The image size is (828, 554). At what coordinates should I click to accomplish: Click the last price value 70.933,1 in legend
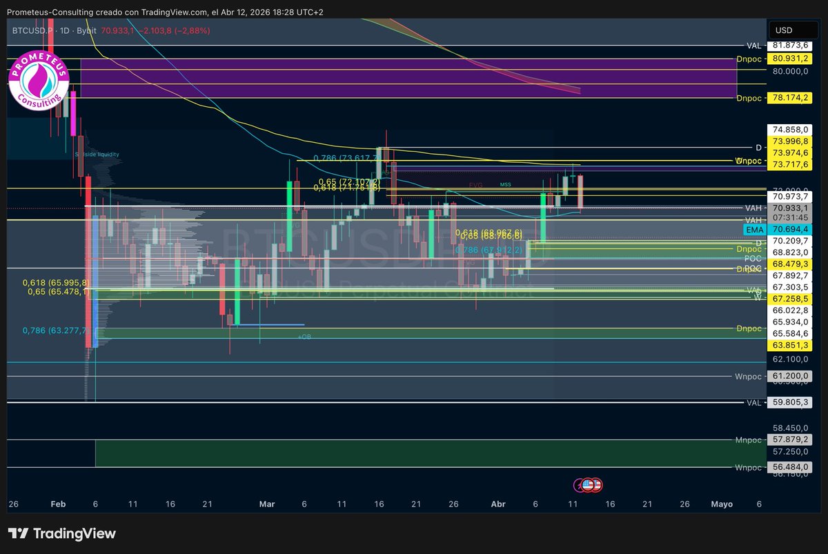pyautogui.click(x=118, y=30)
